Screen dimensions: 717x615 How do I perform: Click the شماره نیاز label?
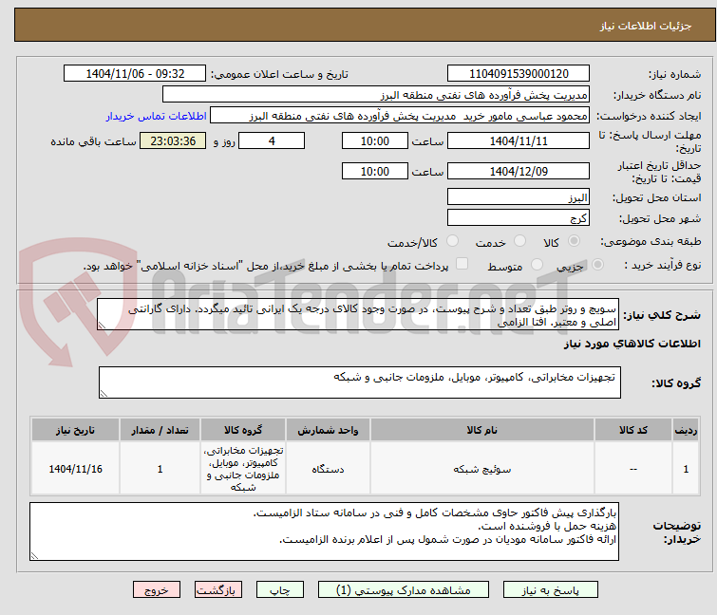[674, 74]
